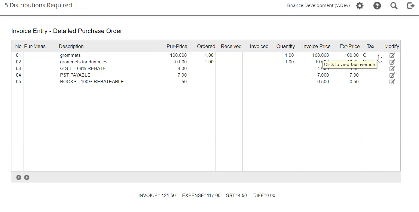Click the Modify pencil on G.S.T. rebate line
Viewport: 419px width, 212px height.
(x=392, y=68)
